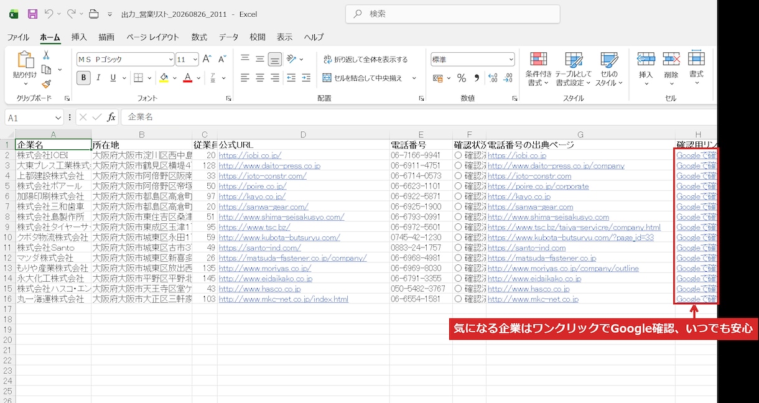Toggle wrap text (折り返して全体を表示する)
This screenshot has height=403, width=759.
(366, 60)
